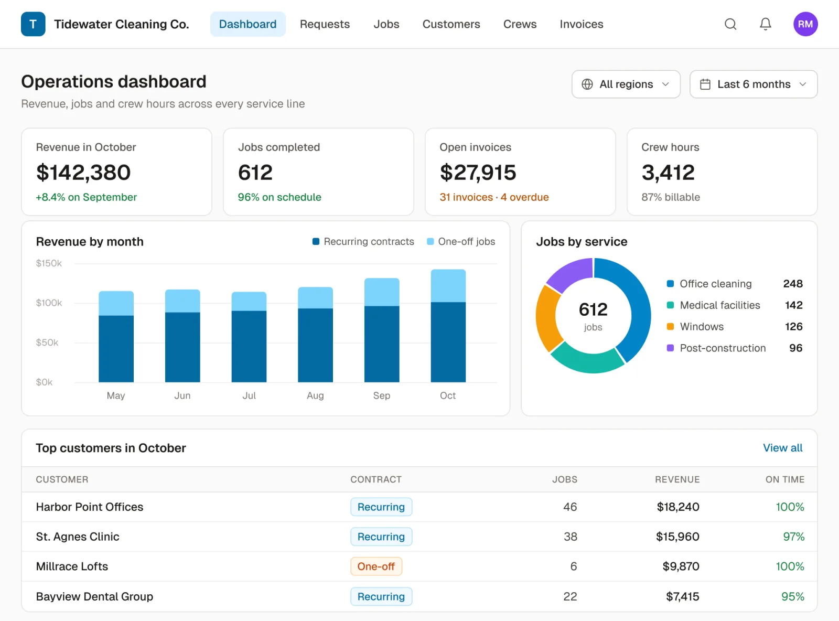Open the Revenue in October card

[x=116, y=172]
